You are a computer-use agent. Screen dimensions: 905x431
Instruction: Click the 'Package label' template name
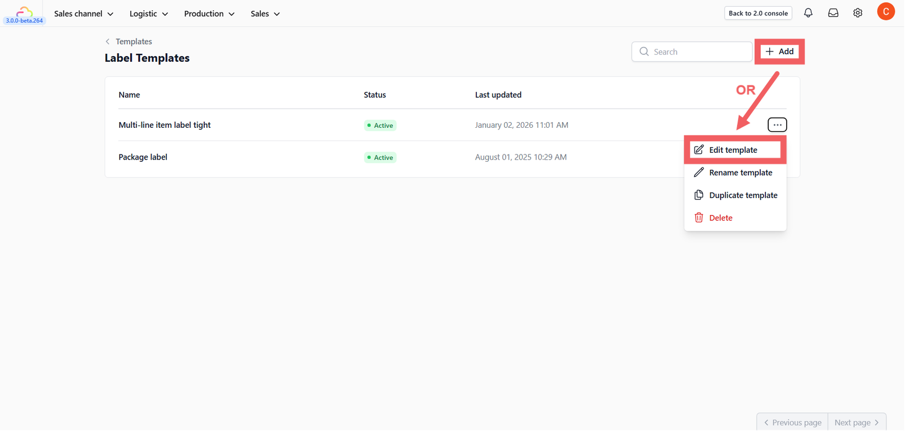click(143, 157)
